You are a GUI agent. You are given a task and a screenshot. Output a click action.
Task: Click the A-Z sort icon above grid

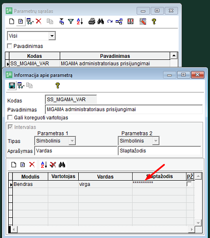[44, 165]
